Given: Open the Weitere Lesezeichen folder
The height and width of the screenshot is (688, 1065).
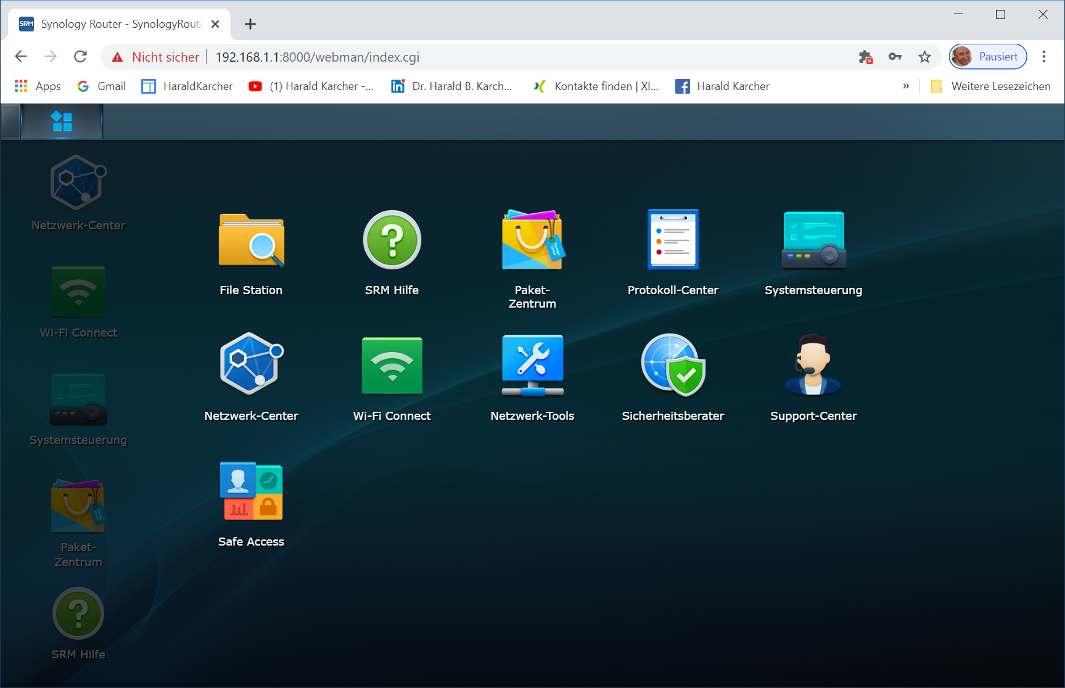Looking at the screenshot, I should click(990, 86).
